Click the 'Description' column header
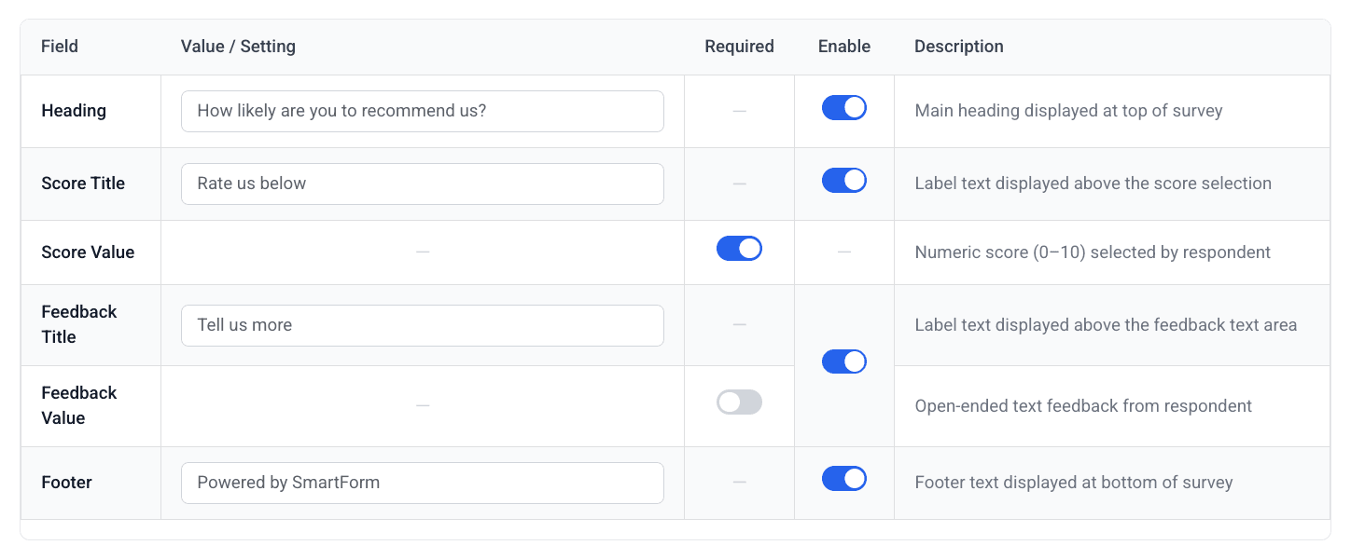Screen dimensions: 1351x559 click(x=959, y=47)
